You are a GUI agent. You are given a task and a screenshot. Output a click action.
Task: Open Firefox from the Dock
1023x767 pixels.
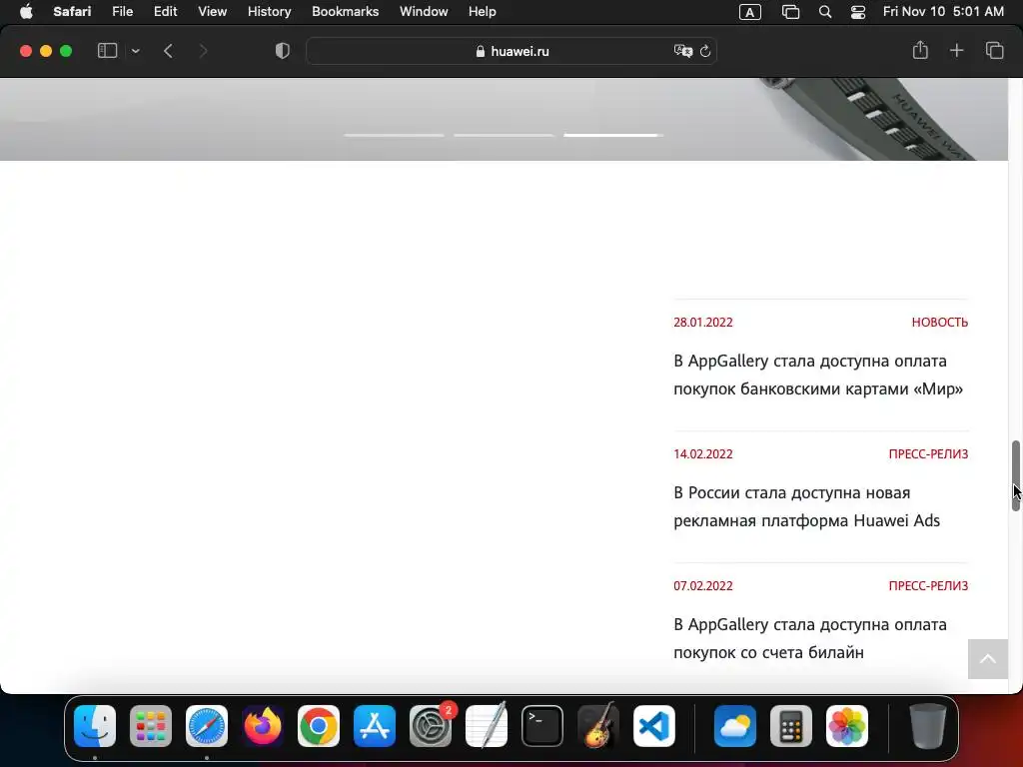263,726
